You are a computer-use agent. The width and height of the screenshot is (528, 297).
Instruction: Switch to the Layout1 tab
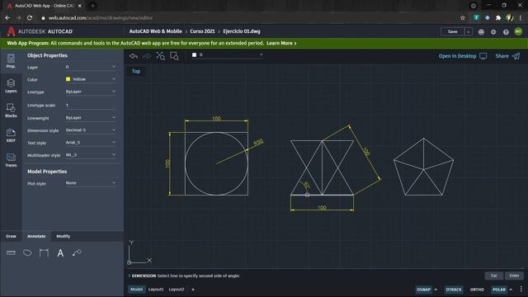point(156,290)
